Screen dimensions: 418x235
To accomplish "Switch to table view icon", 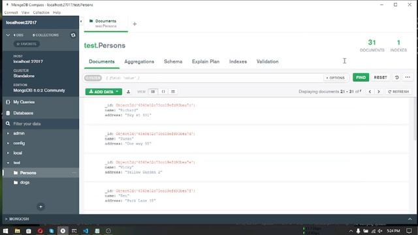I will click(173, 91).
